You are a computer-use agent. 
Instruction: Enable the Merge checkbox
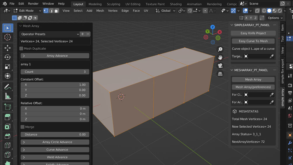(x=22, y=127)
